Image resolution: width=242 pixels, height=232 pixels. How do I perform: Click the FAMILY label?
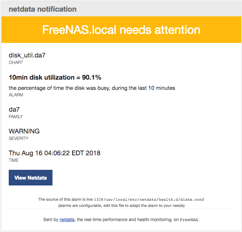tap(16, 116)
